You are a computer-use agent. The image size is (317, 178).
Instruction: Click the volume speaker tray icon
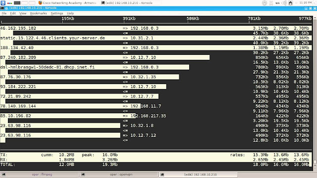pos(284,3)
